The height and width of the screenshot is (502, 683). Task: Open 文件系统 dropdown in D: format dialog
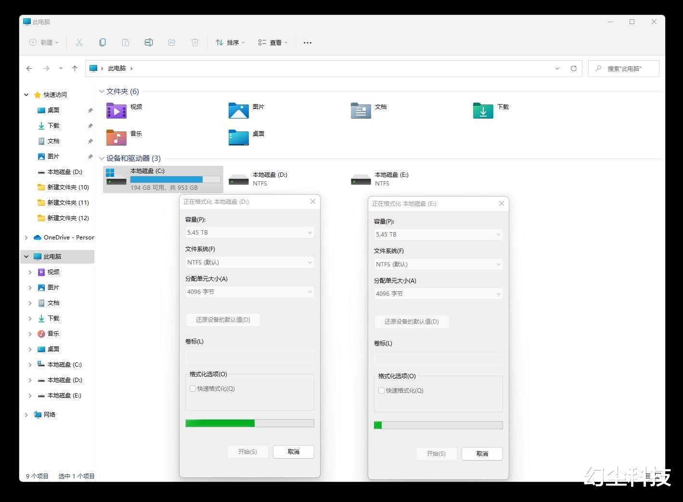pyautogui.click(x=249, y=263)
